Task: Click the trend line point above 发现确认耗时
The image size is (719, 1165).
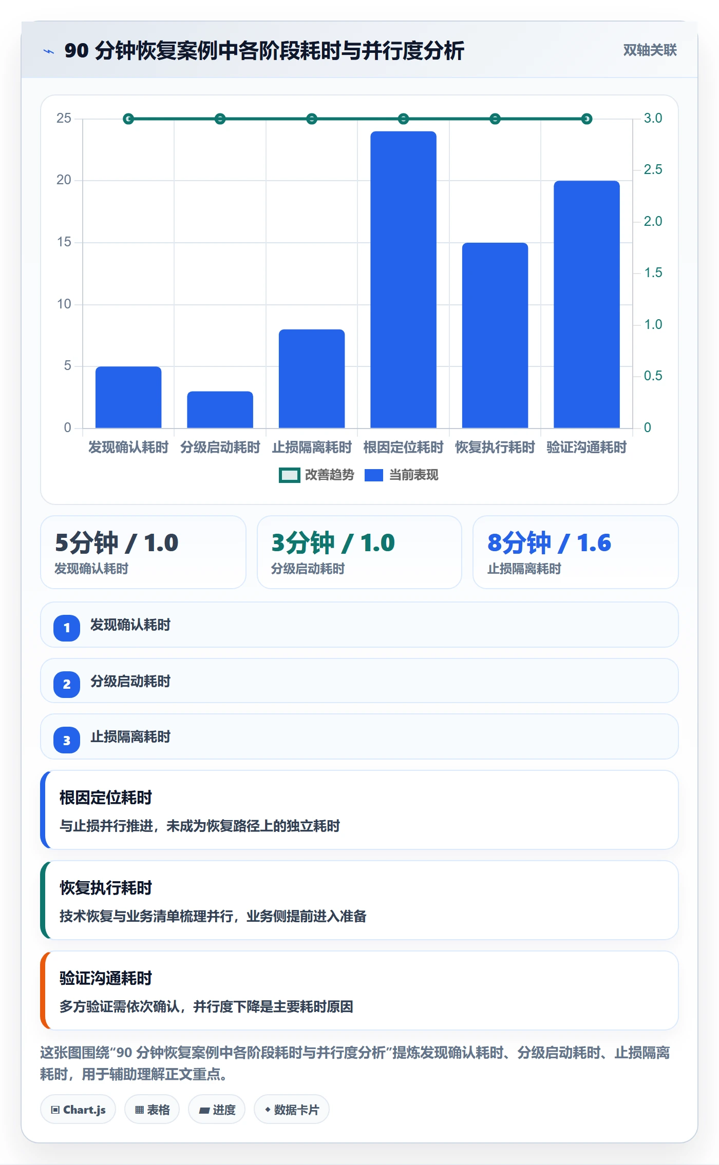Action: 128,119
